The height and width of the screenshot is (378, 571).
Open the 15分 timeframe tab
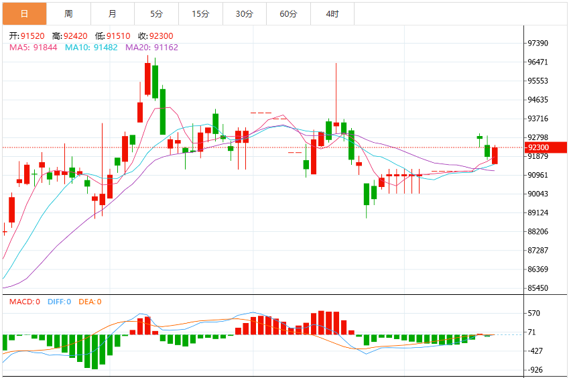[200, 14]
